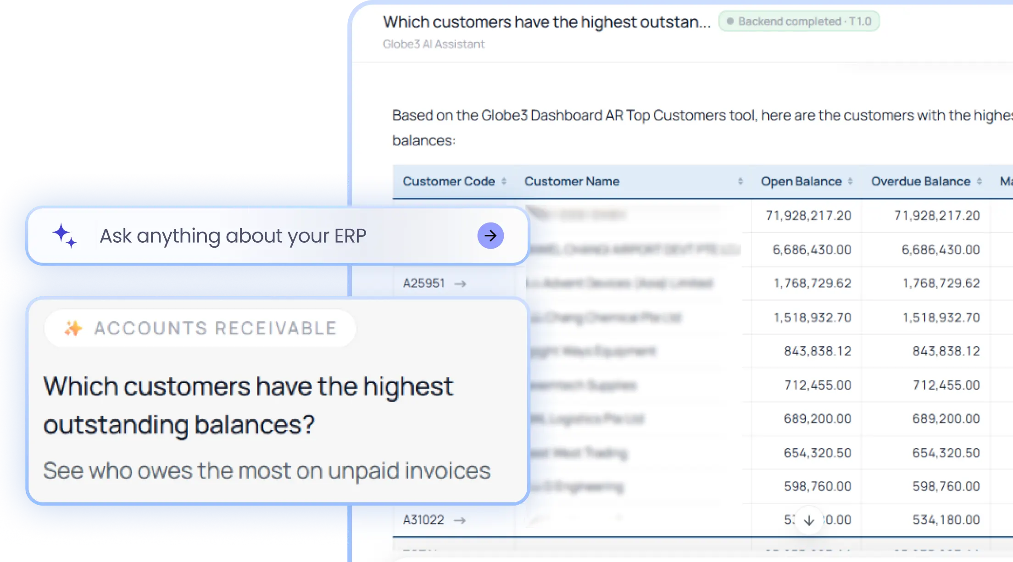Open customer A31022 via its arrow
Image resolution: width=1013 pixels, height=562 pixels.
pos(460,520)
